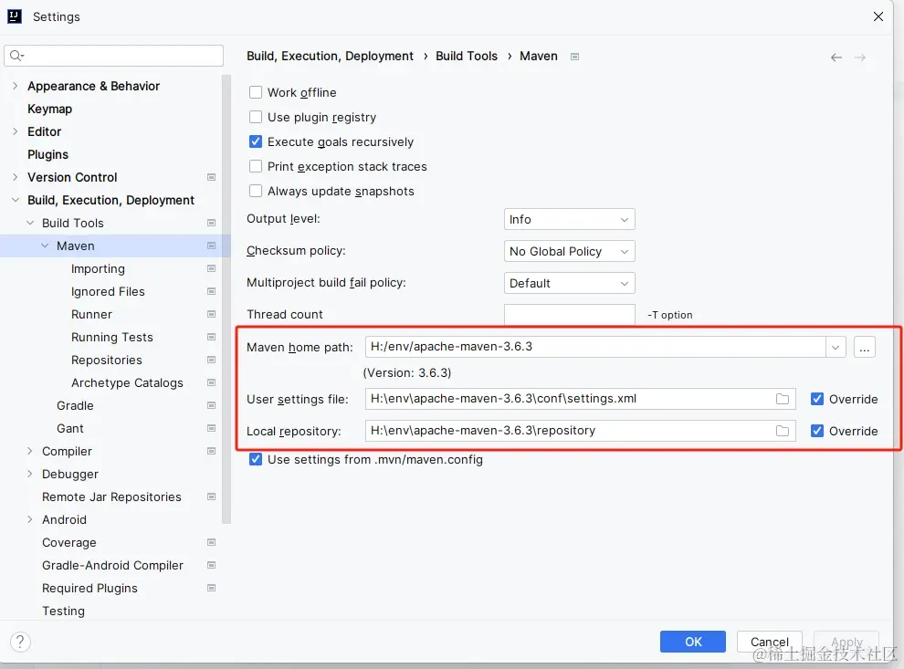Open Multiproject build fail policy dropdown
This screenshot has width=904, height=669.
point(569,284)
